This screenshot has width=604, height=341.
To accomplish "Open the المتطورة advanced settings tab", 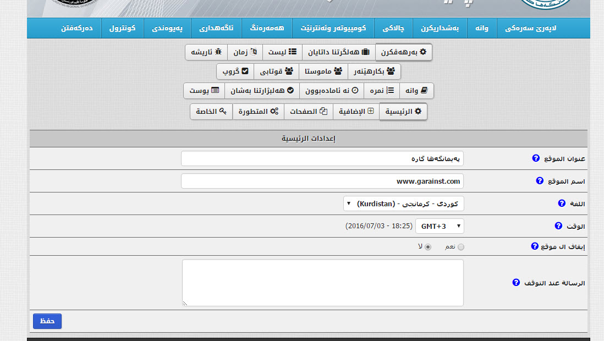I will (x=258, y=112).
